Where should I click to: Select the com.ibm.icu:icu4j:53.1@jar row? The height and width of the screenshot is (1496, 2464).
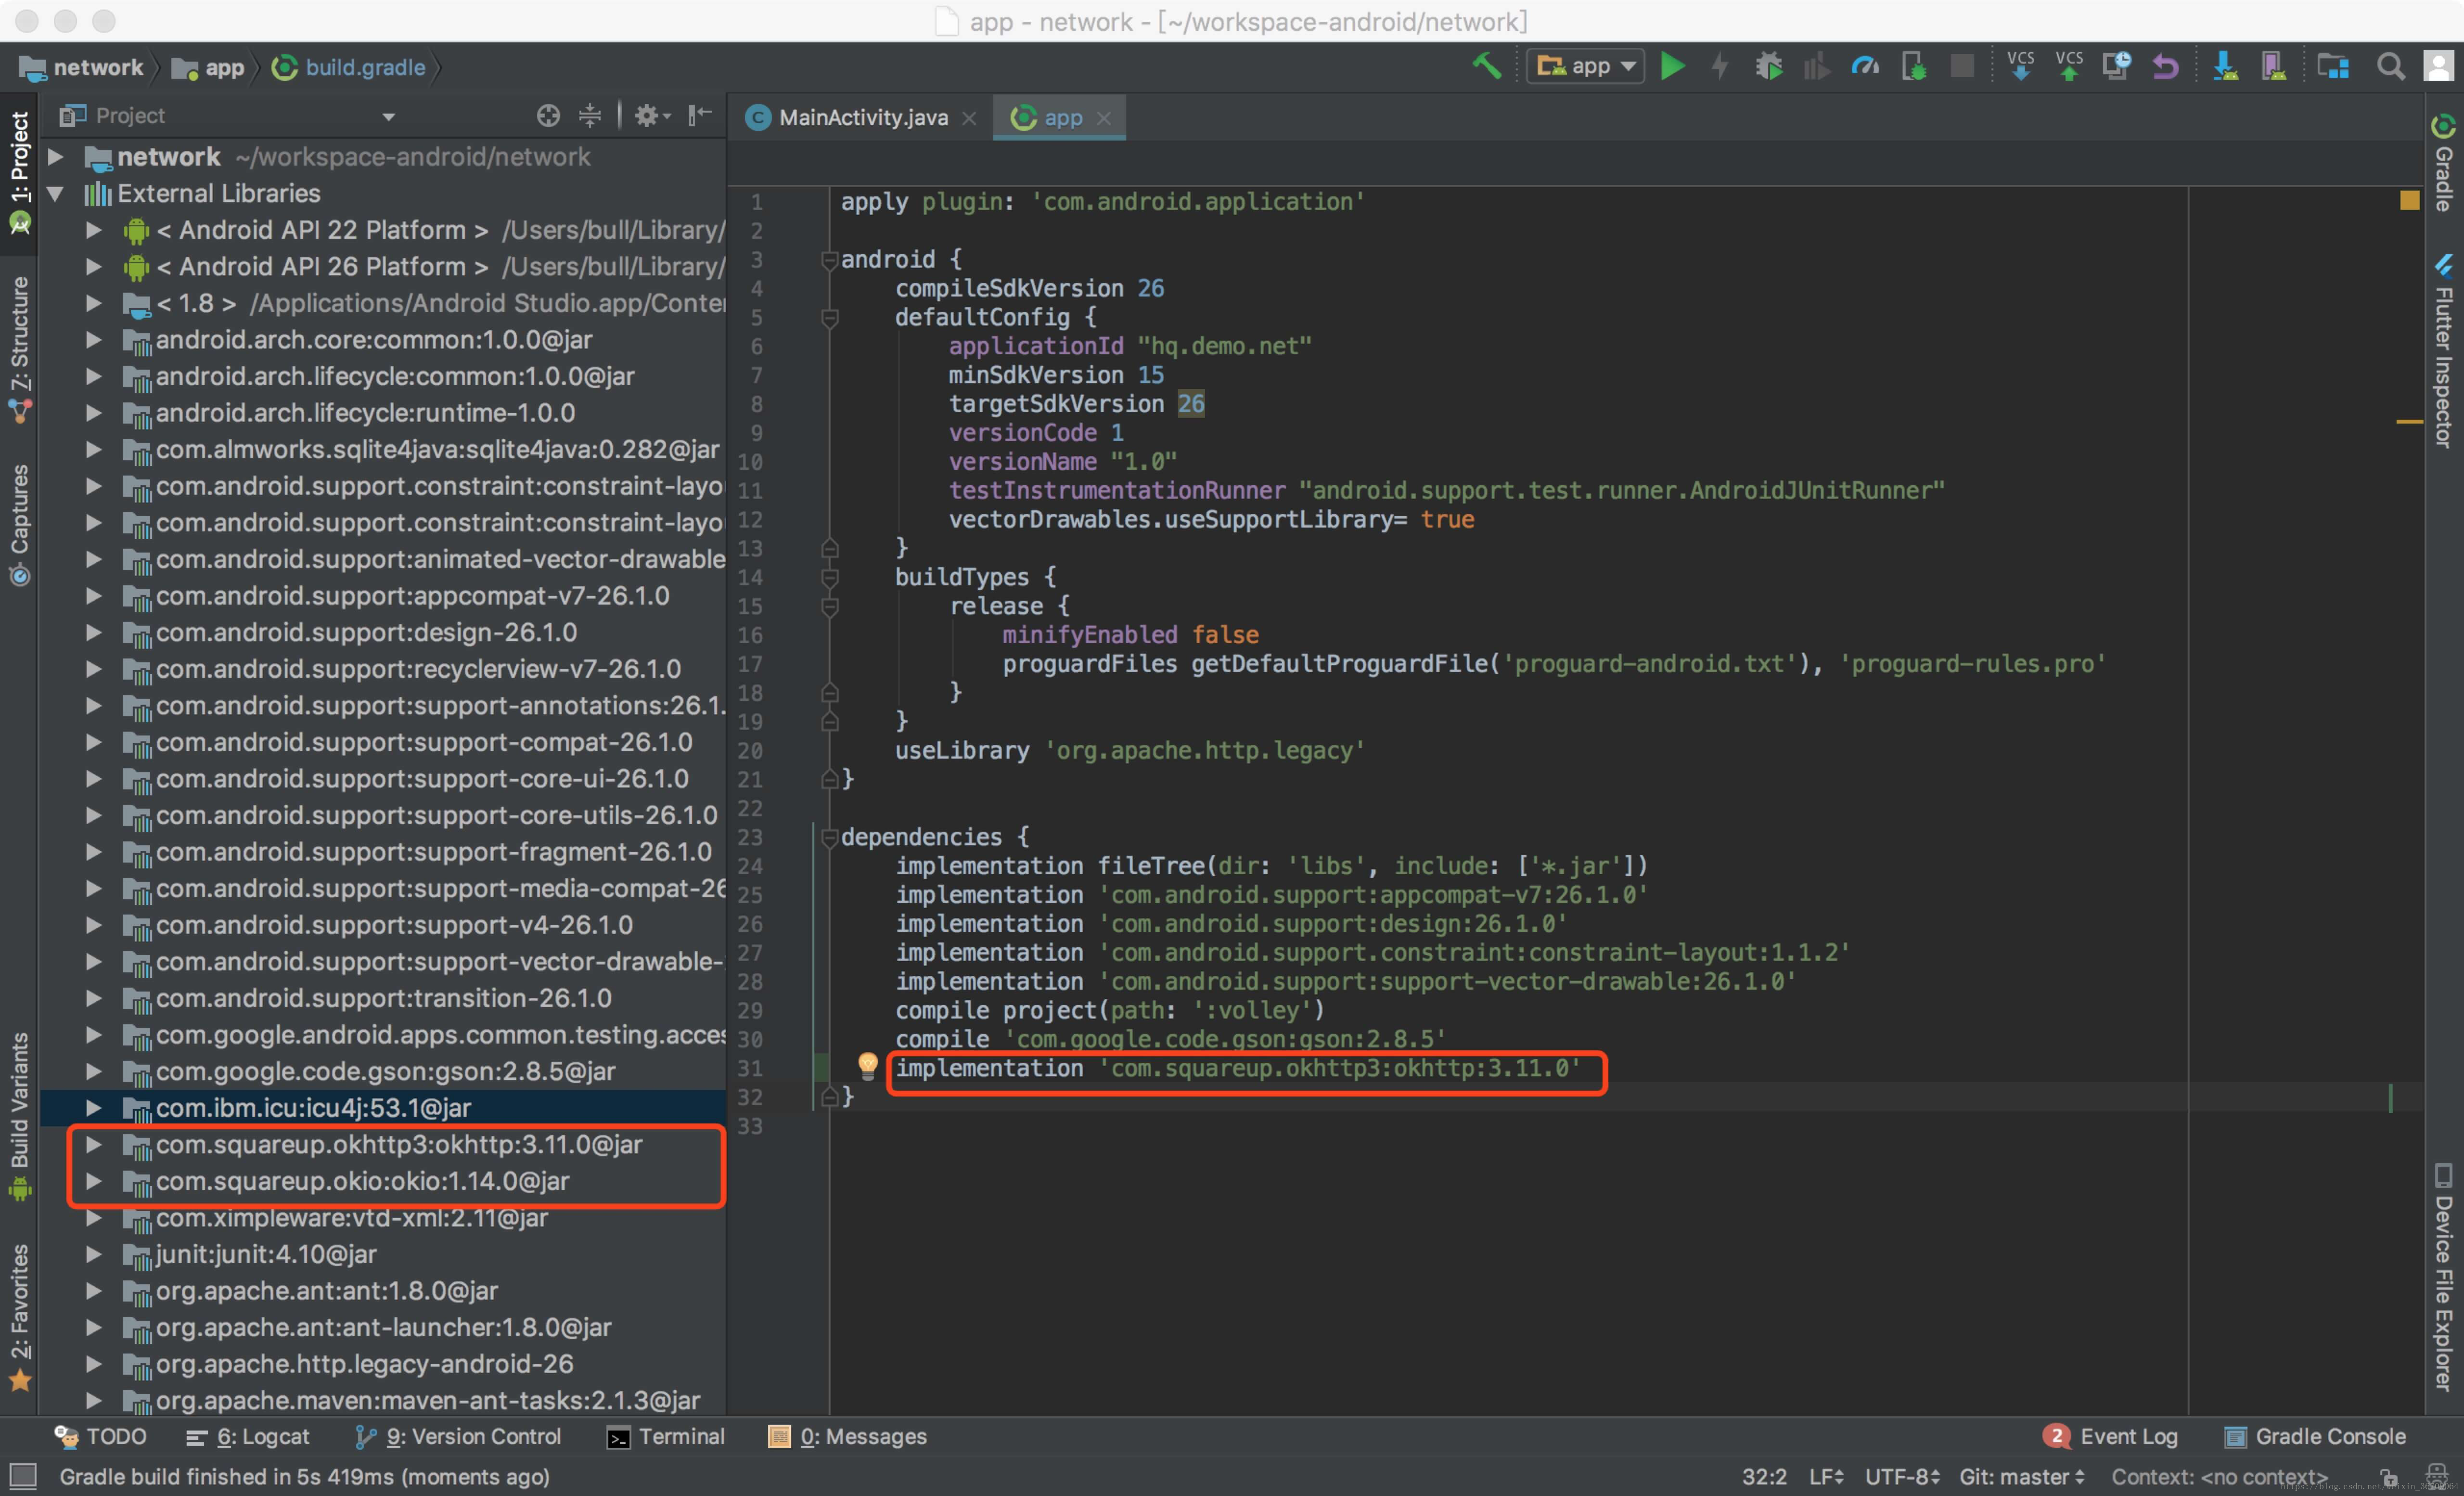382,1108
